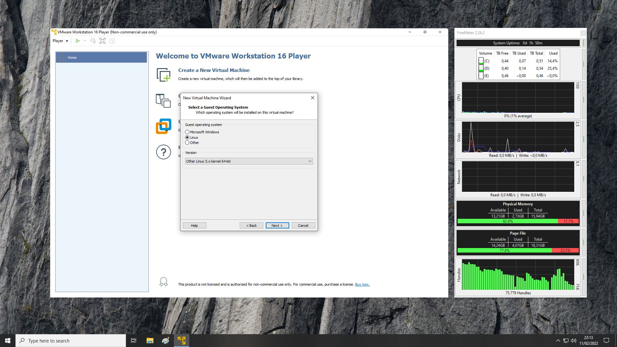Click the Disks graph in FreeMeter

click(518, 137)
